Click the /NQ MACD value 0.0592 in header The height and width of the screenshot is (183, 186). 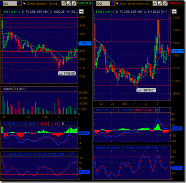click(x=31, y=124)
